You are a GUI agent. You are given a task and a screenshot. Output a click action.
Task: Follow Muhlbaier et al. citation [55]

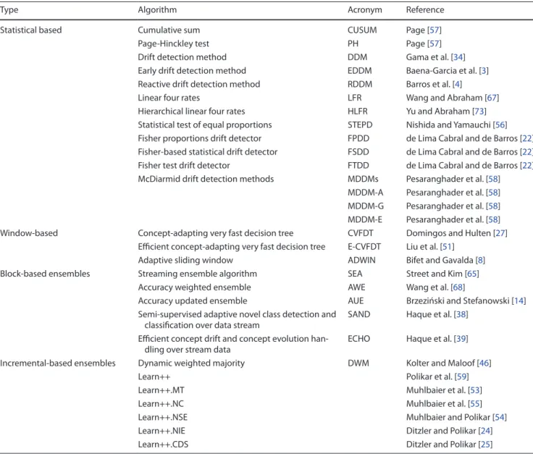pos(475,404)
